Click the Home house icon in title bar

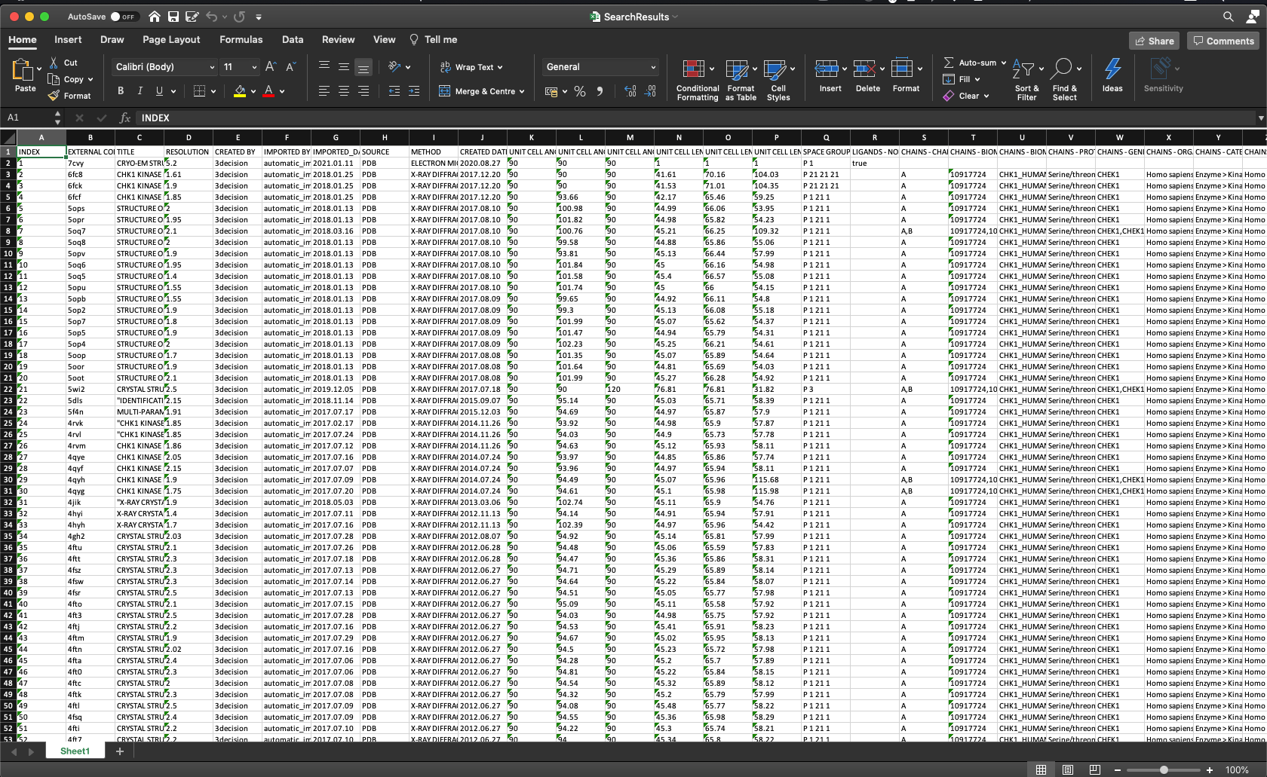tap(155, 17)
